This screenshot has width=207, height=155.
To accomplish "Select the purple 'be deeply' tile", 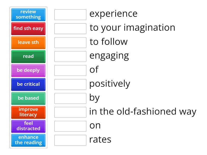I will pyautogui.click(x=28, y=71).
